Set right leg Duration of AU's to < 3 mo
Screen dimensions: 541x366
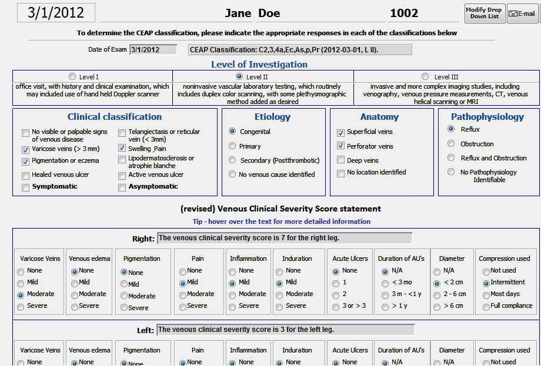(x=385, y=284)
